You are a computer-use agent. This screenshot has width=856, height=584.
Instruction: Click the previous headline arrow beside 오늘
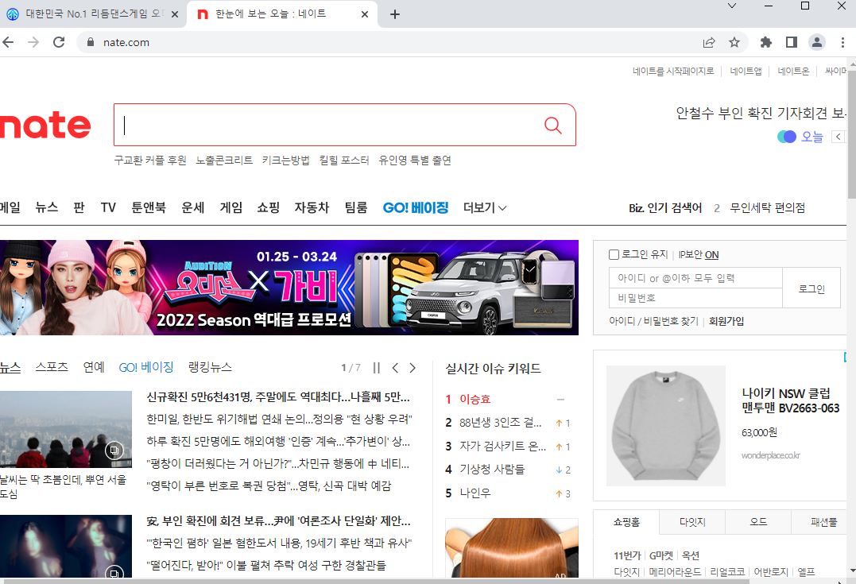[x=838, y=137]
